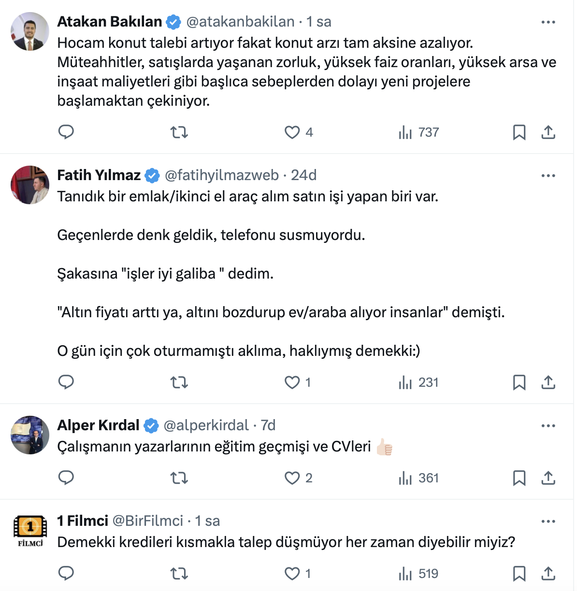Open more options on Atakan Bakılan's tweet
This screenshot has width=577, height=591.
(x=548, y=22)
